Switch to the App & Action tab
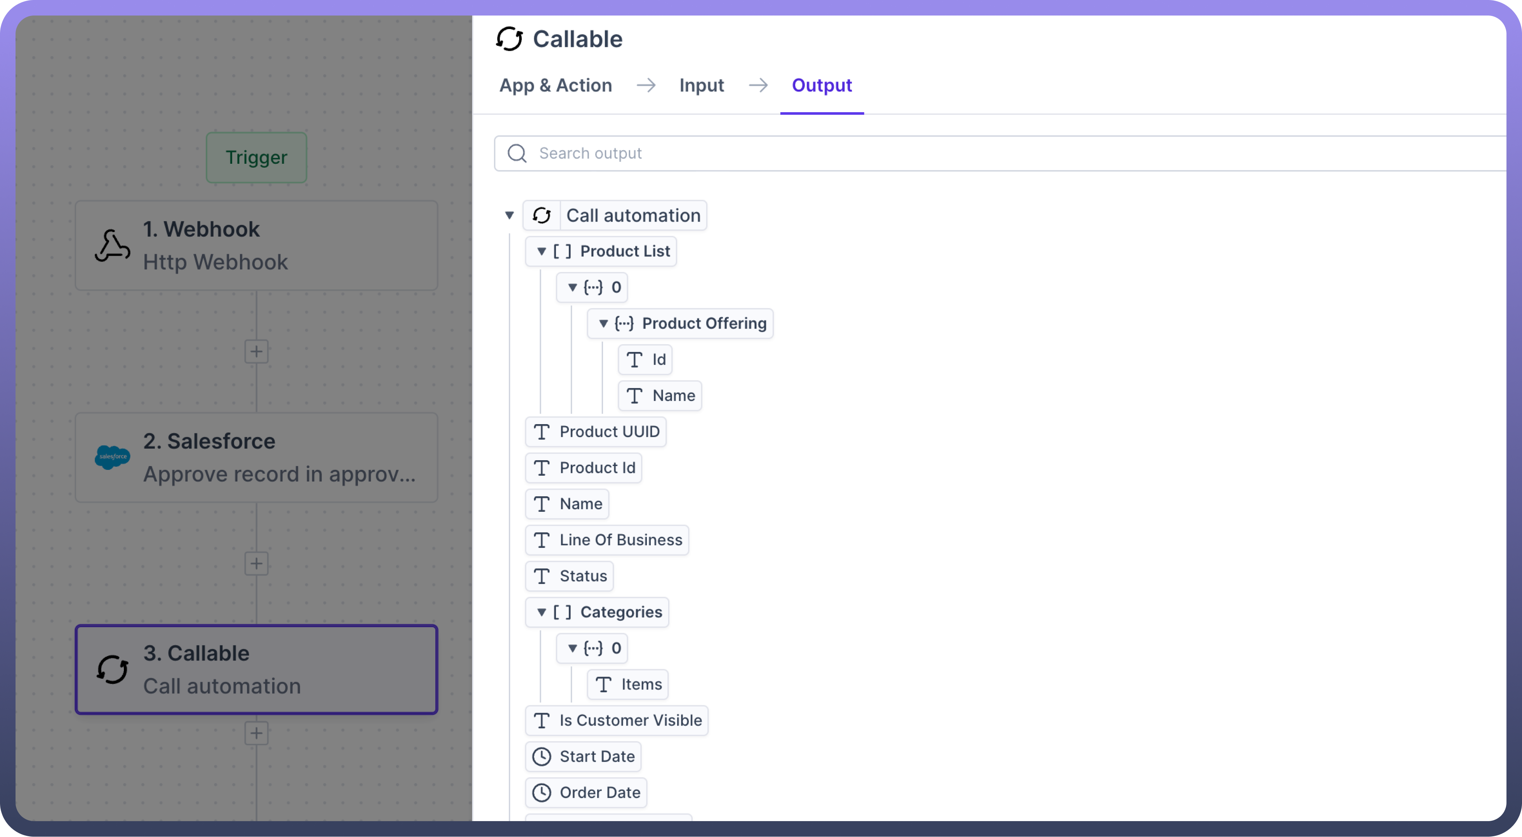This screenshot has width=1522, height=837. 555,86
